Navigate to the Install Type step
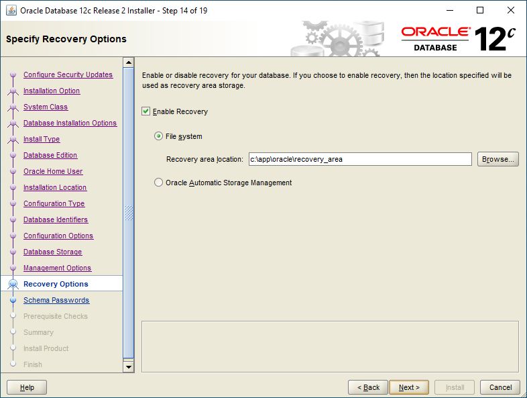The image size is (527, 398). (42, 140)
